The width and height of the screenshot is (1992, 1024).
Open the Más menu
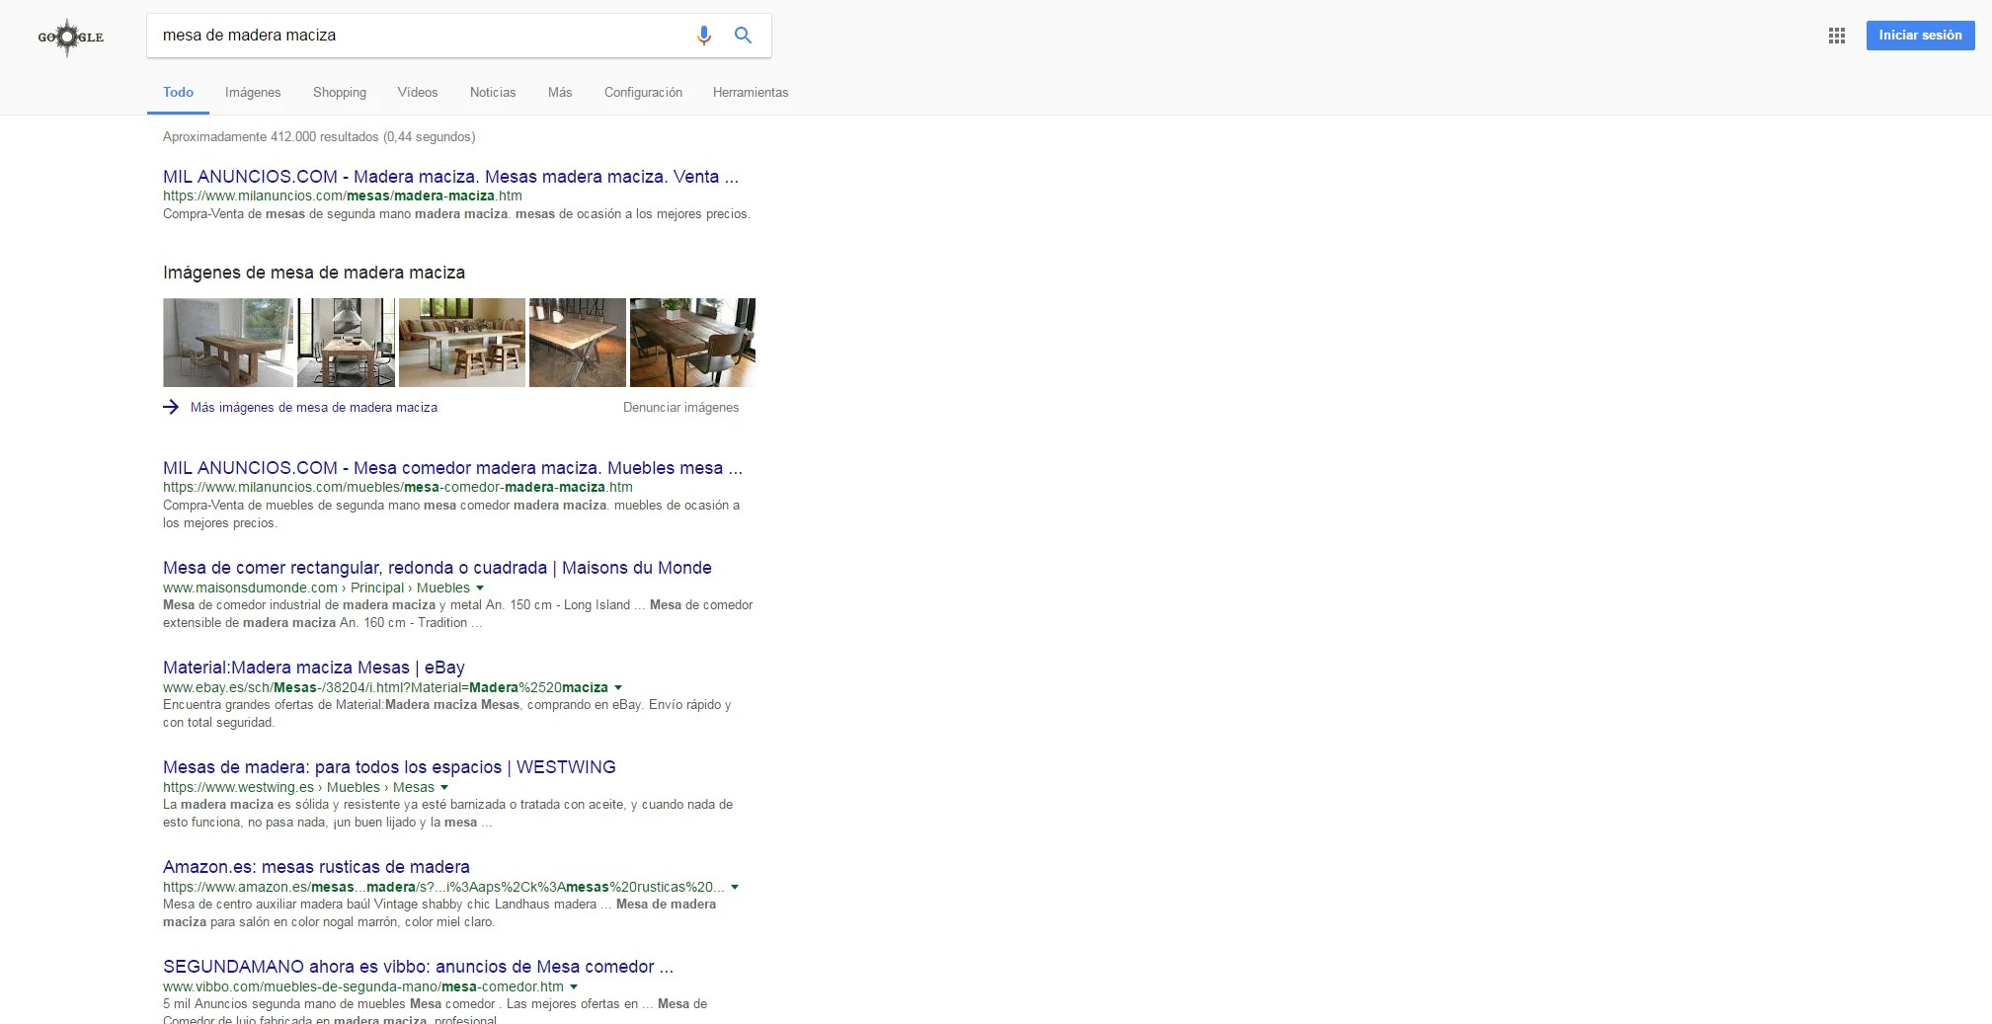(560, 92)
